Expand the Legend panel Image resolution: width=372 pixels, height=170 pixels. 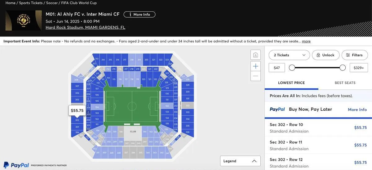click(240, 161)
